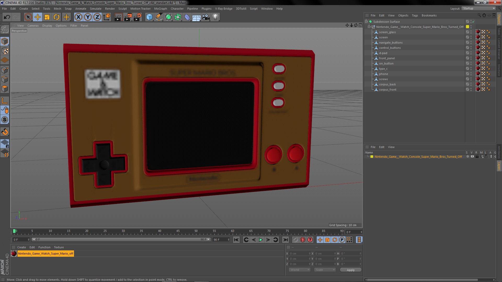The image size is (502, 282).
Task: Open the V-Ray Bridge menu
Action: click(x=224, y=9)
